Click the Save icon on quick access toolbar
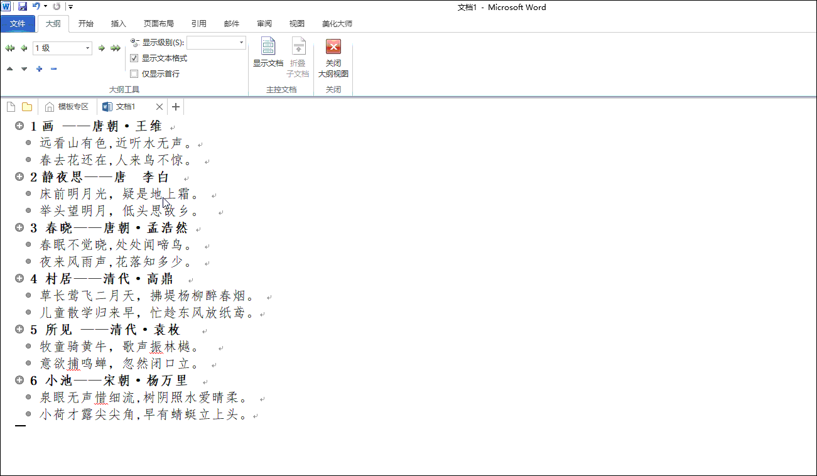The width and height of the screenshot is (817, 476). pos(22,6)
